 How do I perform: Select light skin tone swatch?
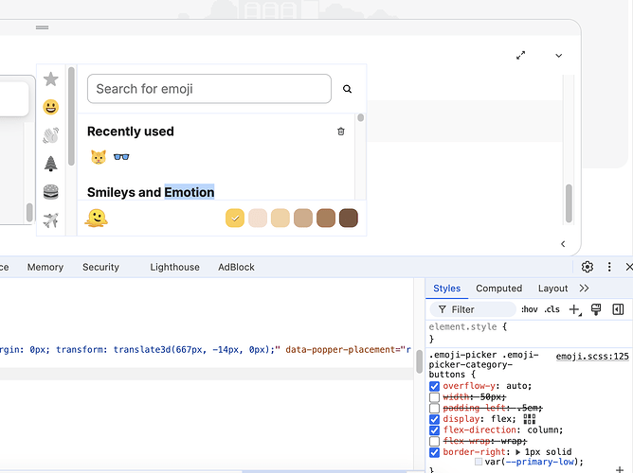[258, 218]
